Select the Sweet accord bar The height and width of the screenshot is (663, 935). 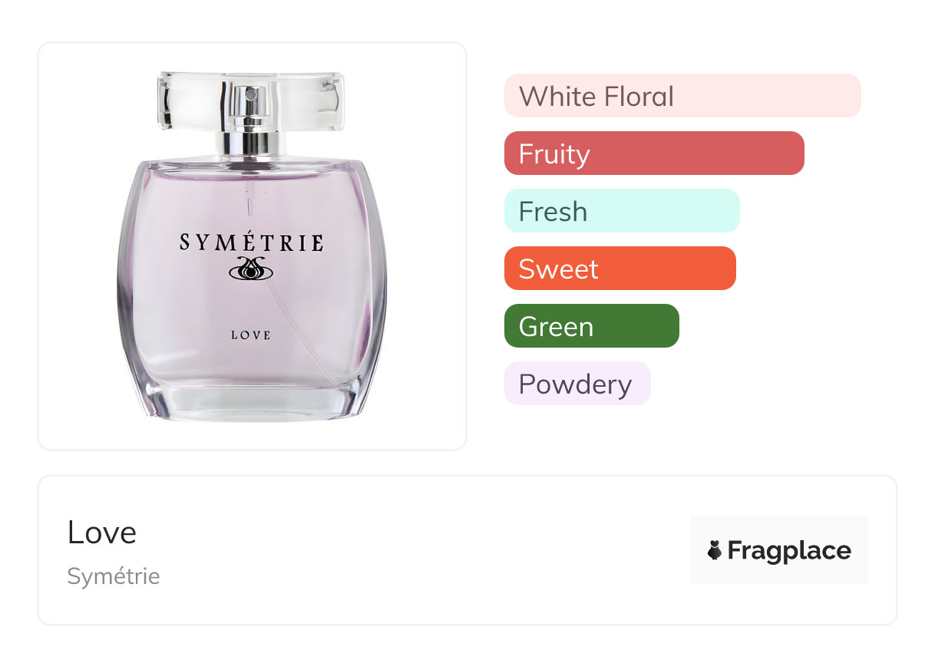pos(619,269)
